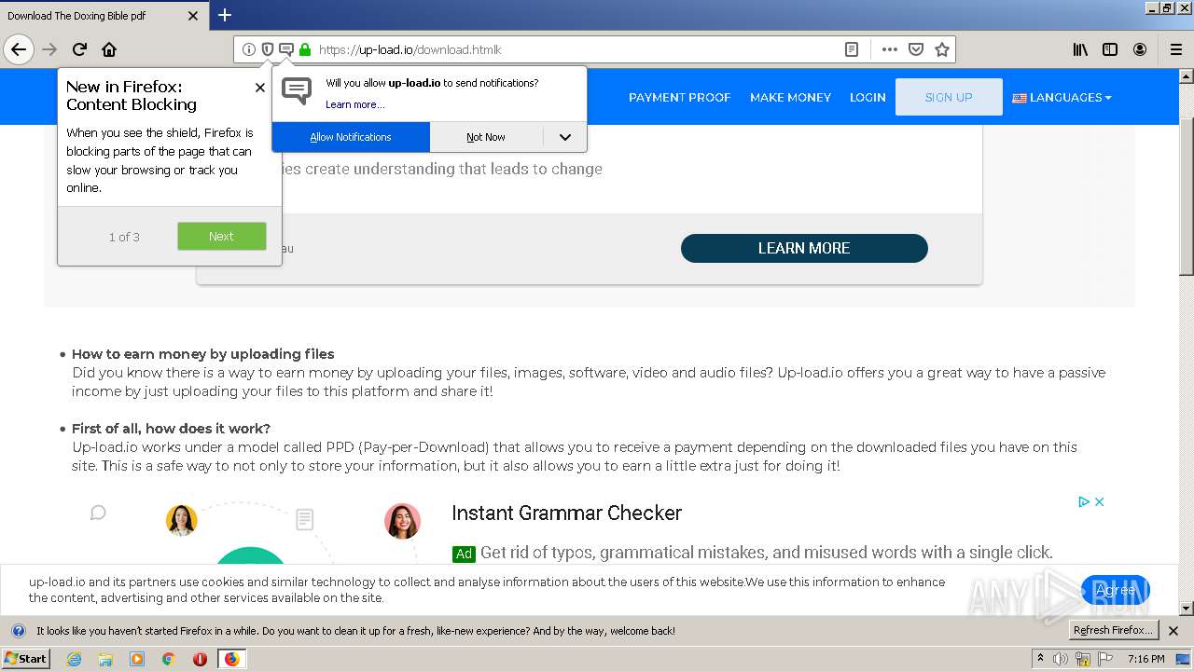Expand the LANGUAGES dropdown
This screenshot has height=671, width=1194.
pyautogui.click(x=1062, y=97)
